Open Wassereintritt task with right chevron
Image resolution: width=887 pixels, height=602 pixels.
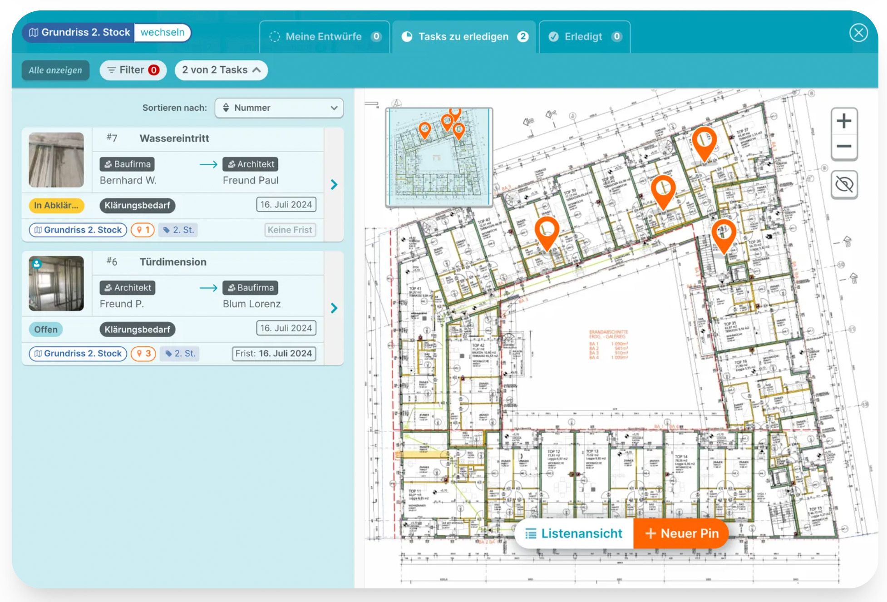[334, 184]
